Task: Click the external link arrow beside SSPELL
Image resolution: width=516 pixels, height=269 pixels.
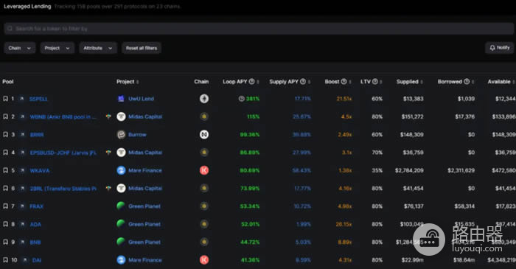Action: (21, 99)
